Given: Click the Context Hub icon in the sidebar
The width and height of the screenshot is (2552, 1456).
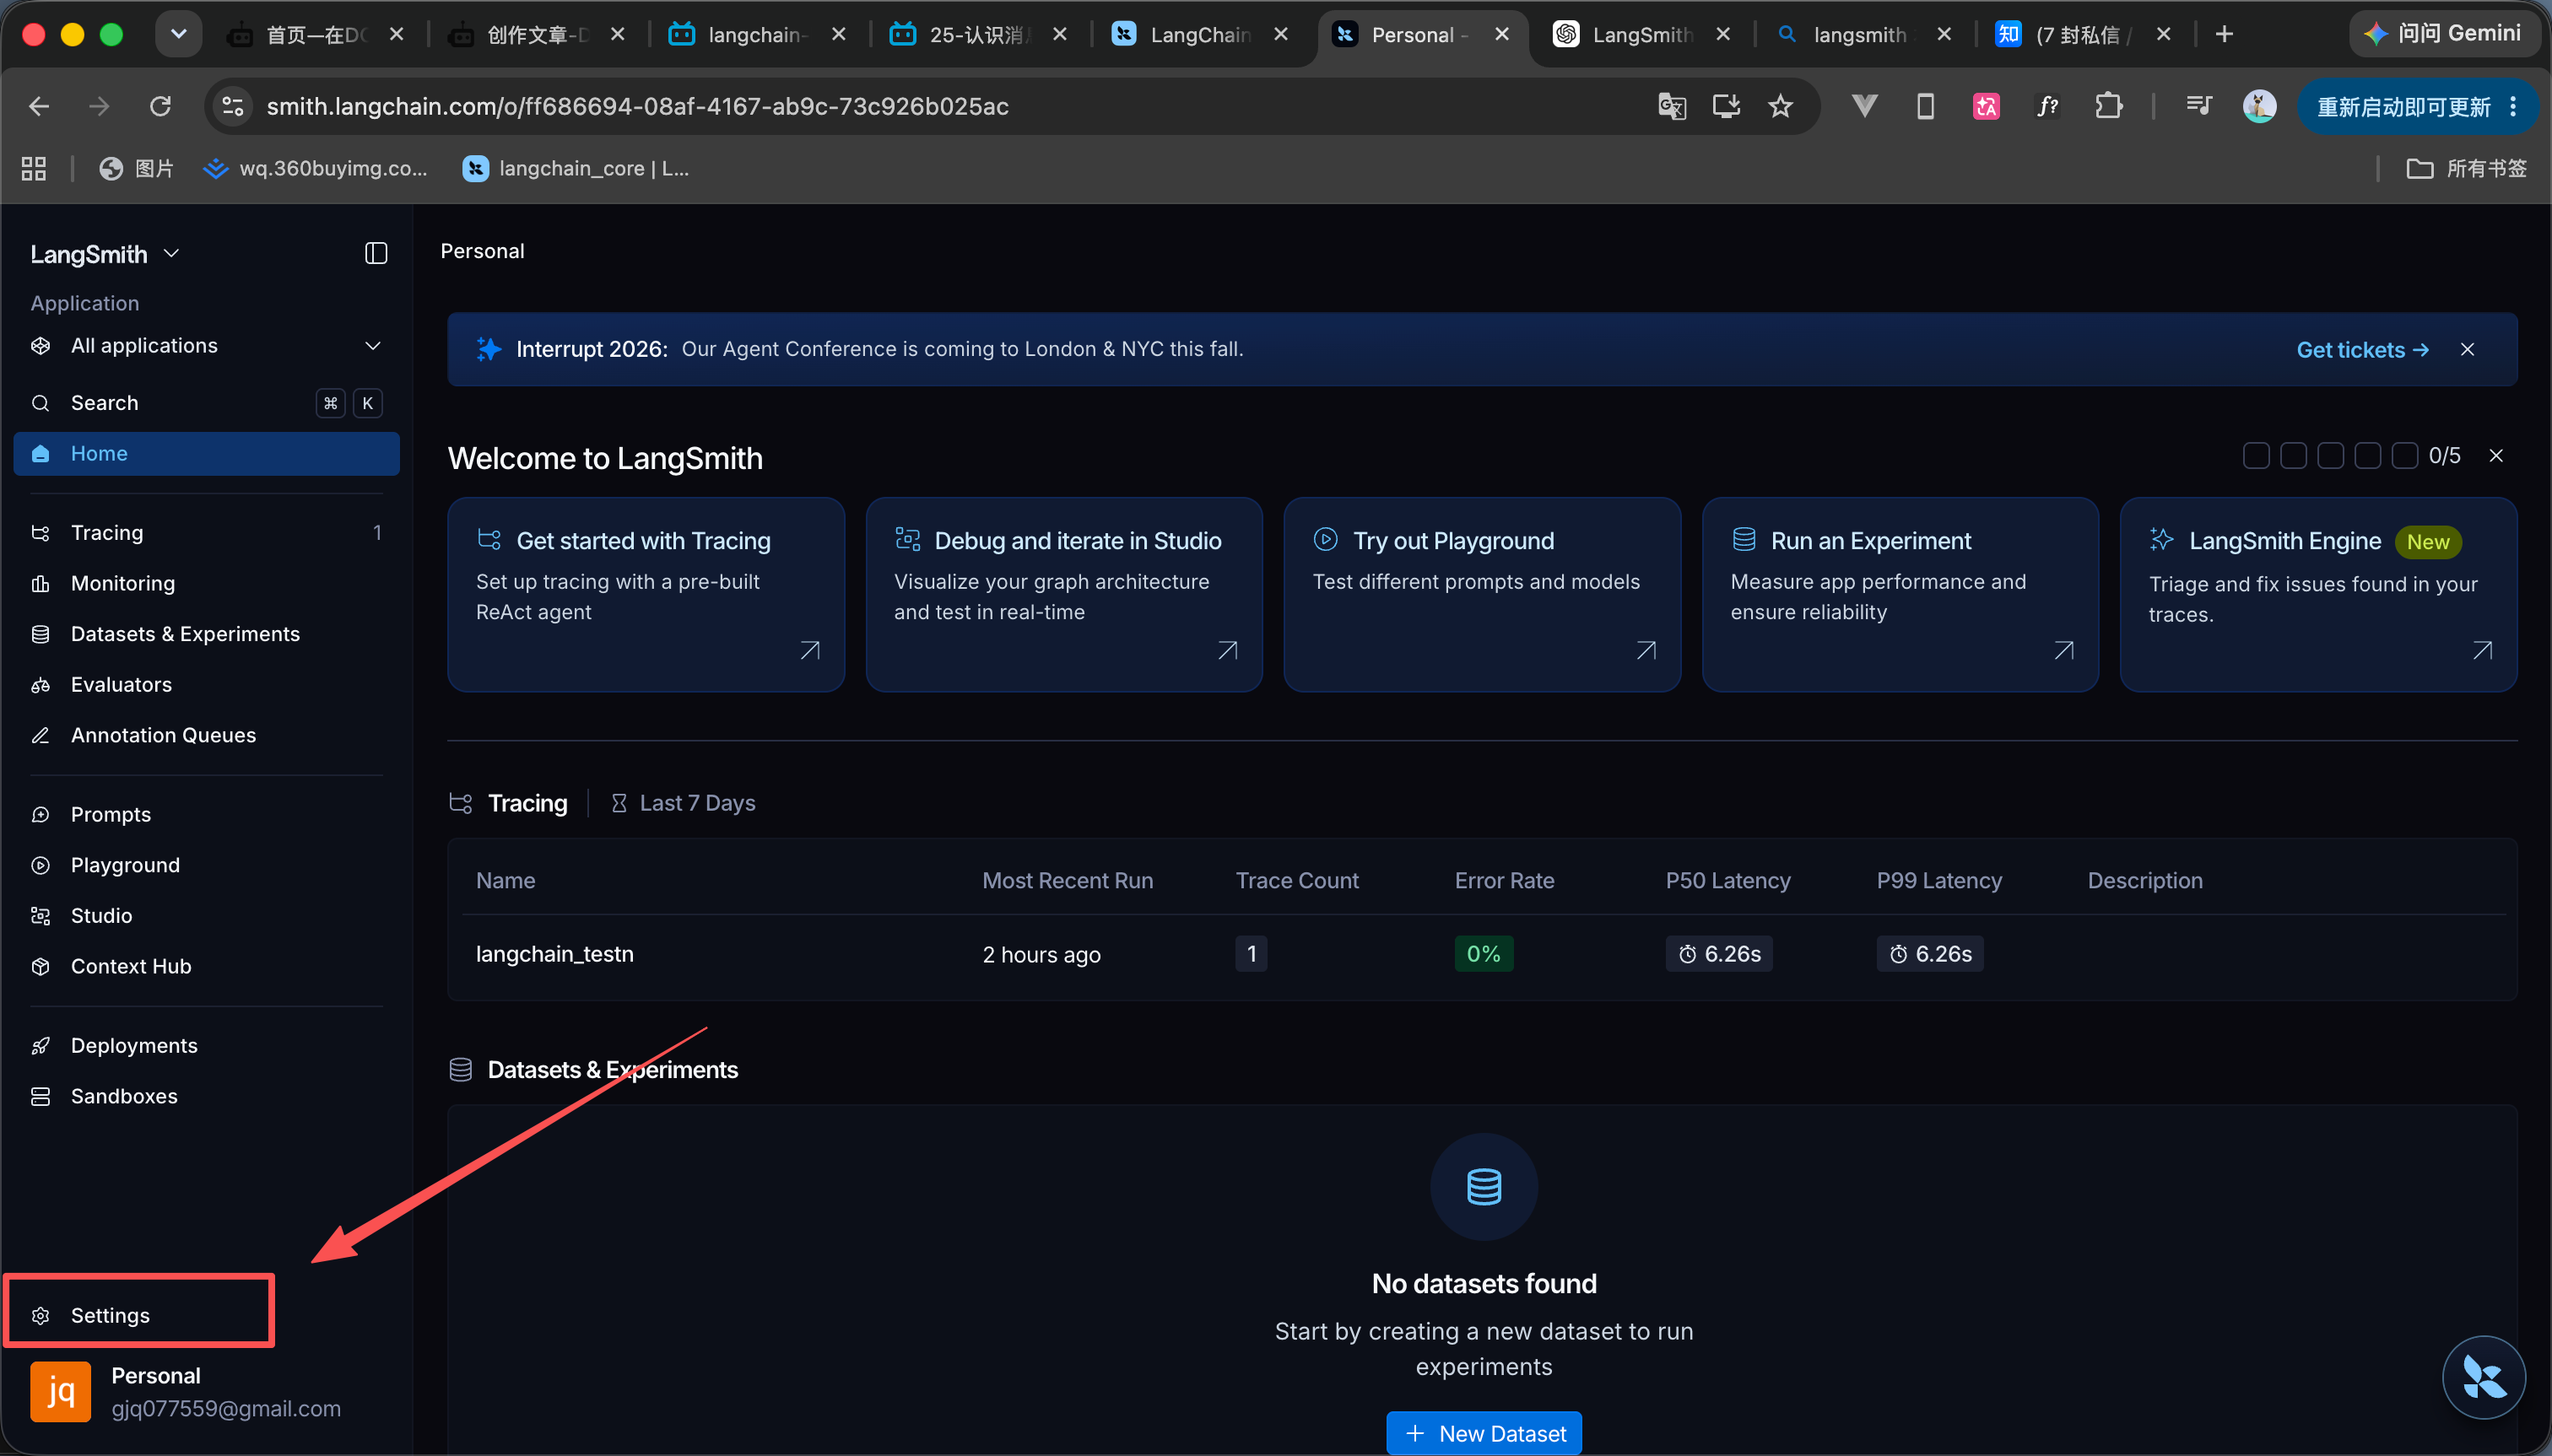Looking at the screenshot, I should (40, 966).
